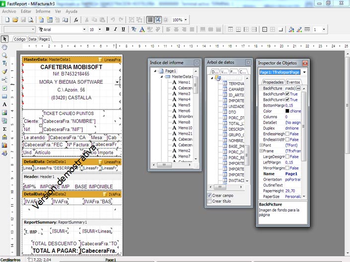Select Memo10 in the report tree
This screenshot has width=350, height=262.
pos(185,128)
